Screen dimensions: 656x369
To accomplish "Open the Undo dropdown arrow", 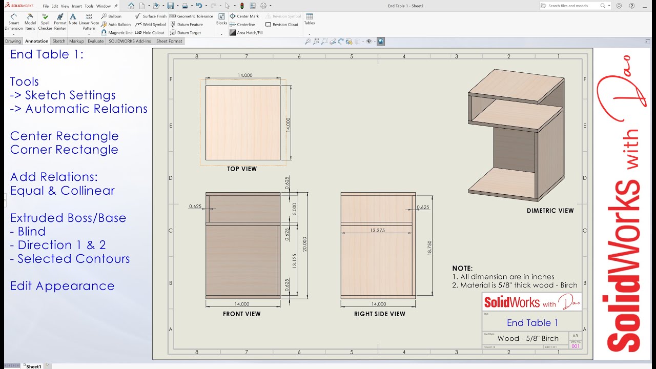I will pos(206,6).
